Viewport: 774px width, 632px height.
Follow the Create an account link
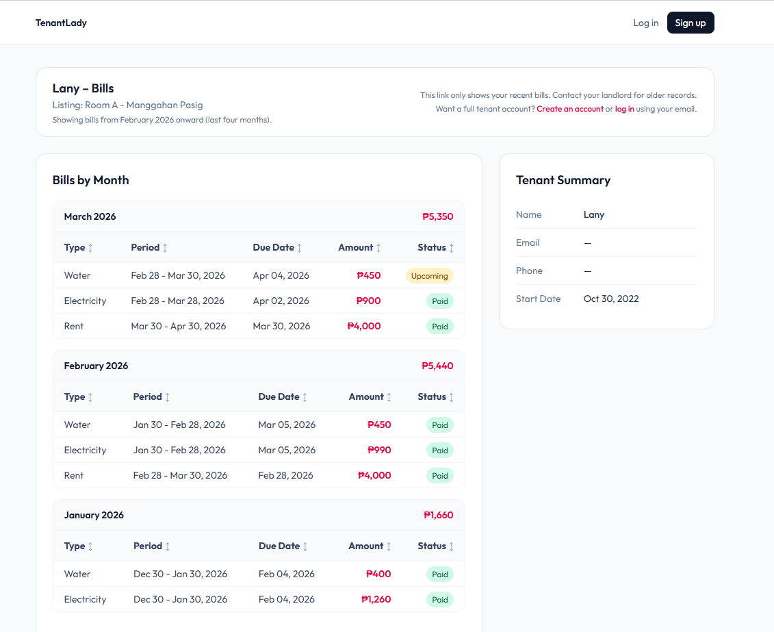coord(569,109)
